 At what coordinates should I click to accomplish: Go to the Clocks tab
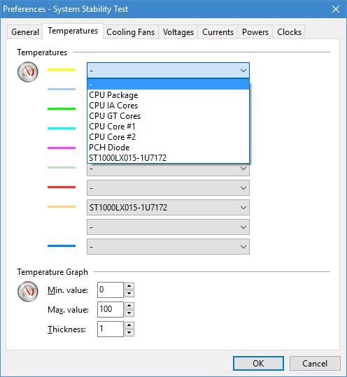click(x=289, y=32)
